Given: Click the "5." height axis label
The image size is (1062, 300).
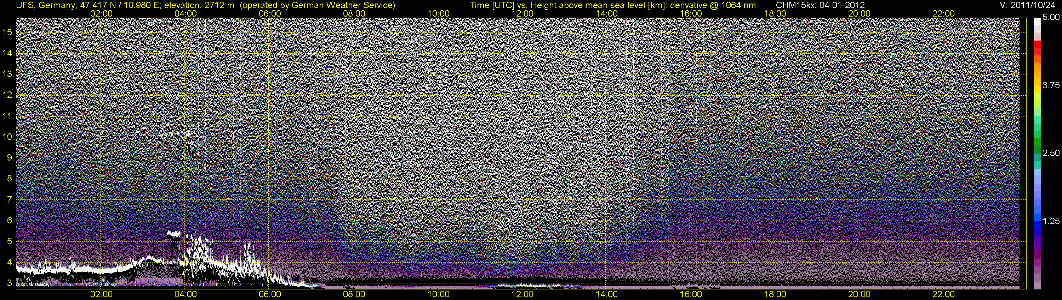Looking at the screenshot, I should point(10,241).
